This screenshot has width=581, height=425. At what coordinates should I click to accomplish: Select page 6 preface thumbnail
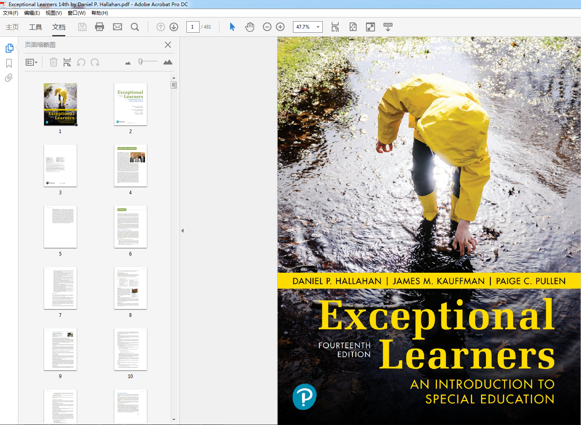[131, 227]
